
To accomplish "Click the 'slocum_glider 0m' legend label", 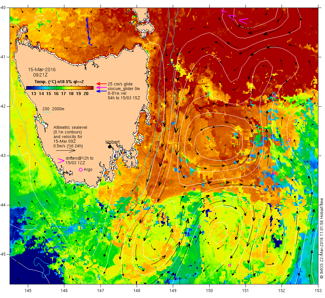I will tap(124, 89).
